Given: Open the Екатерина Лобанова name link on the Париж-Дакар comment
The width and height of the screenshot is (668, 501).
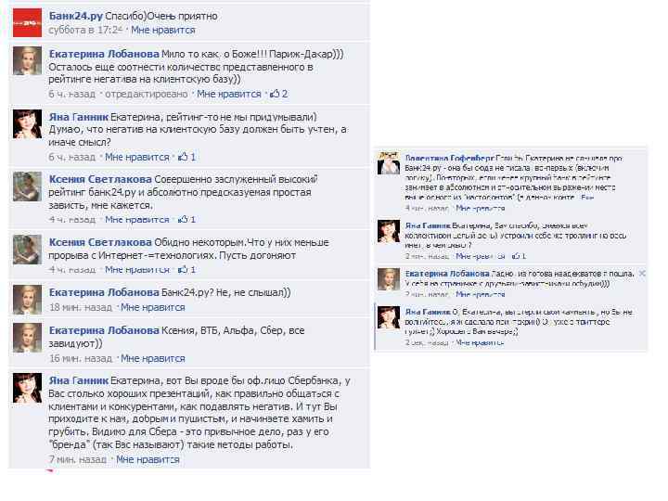Looking at the screenshot, I should pyautogui.click(x=104, y=54).
